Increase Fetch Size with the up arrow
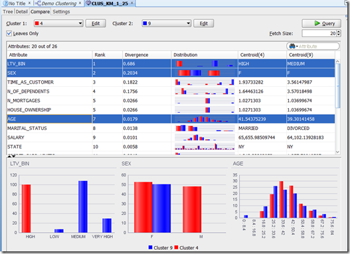 coord(339,32)
